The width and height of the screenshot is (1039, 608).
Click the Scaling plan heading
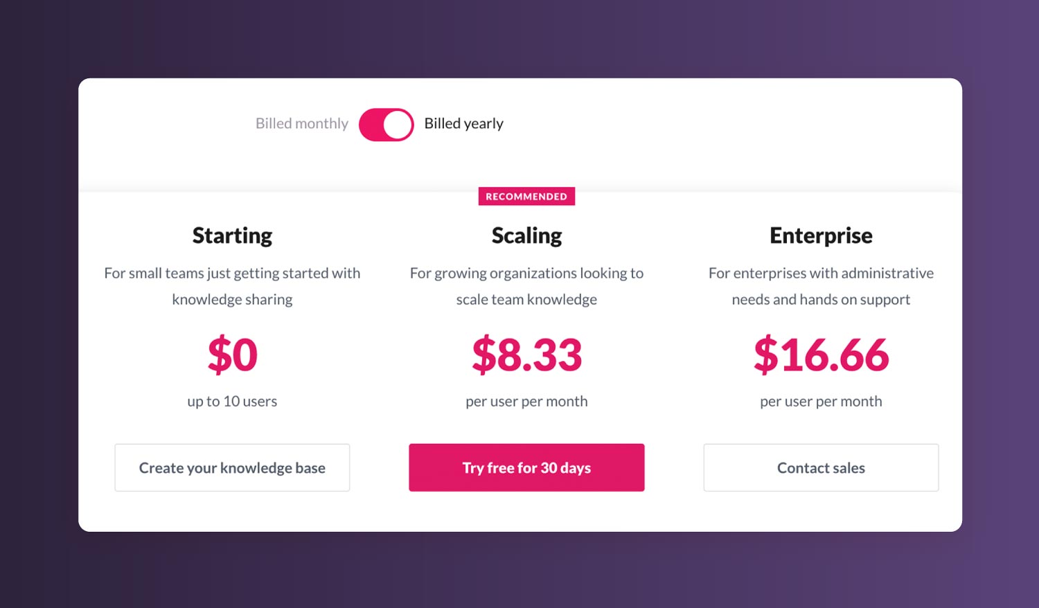526,235
